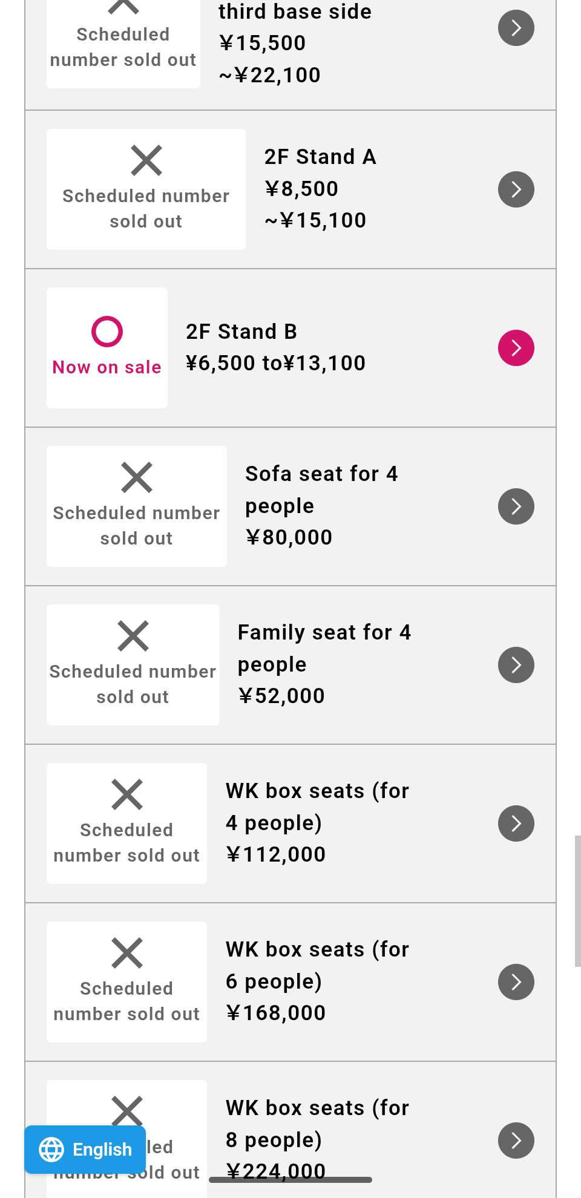
Task: Select Family seat for 4 people text
Action: (324, 648)
